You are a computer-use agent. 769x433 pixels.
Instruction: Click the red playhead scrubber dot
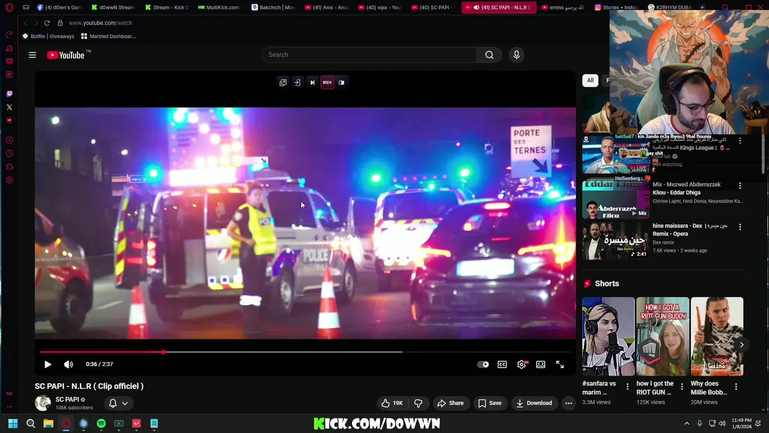coord(163,352)
